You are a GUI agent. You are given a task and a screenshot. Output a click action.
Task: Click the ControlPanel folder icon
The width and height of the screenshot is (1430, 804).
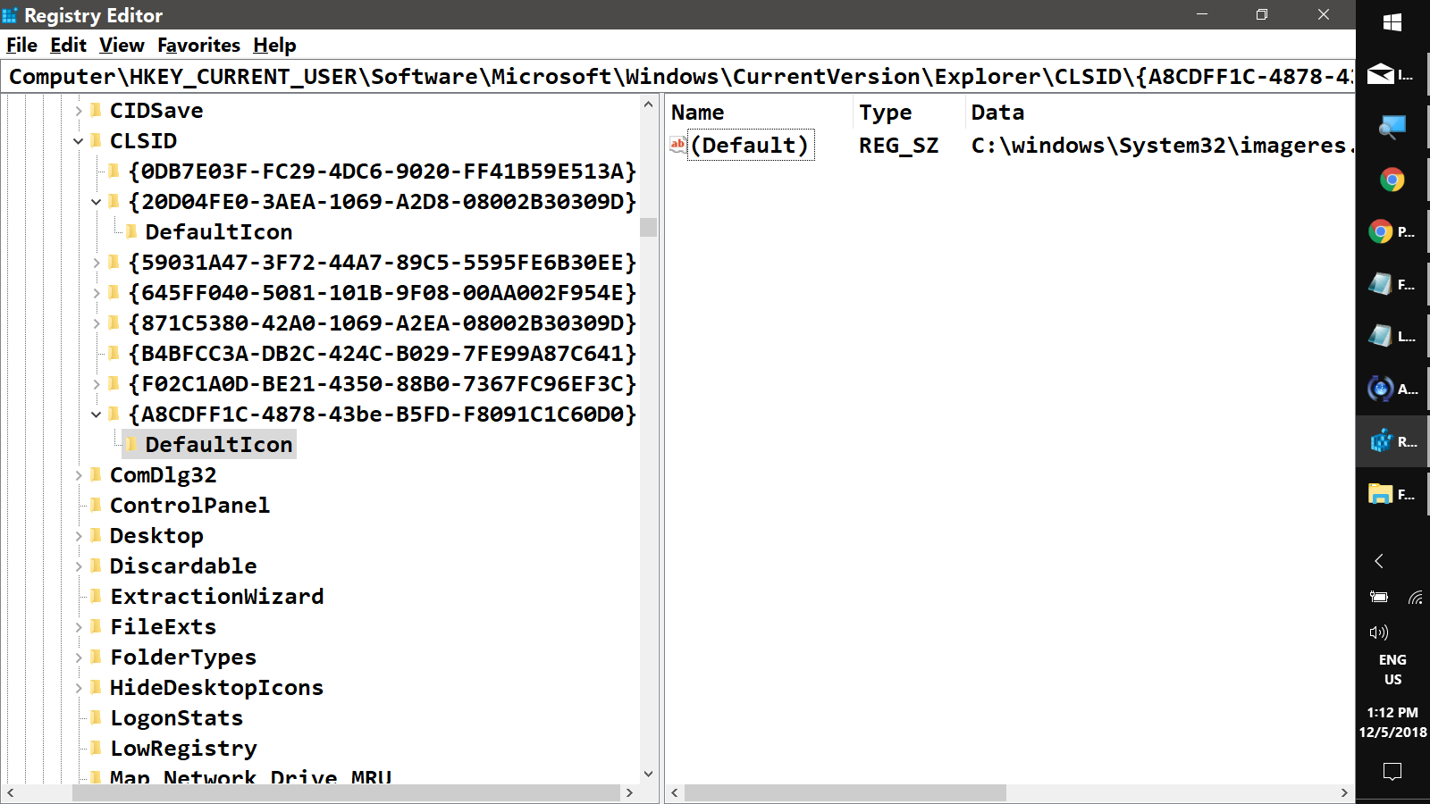96,505
